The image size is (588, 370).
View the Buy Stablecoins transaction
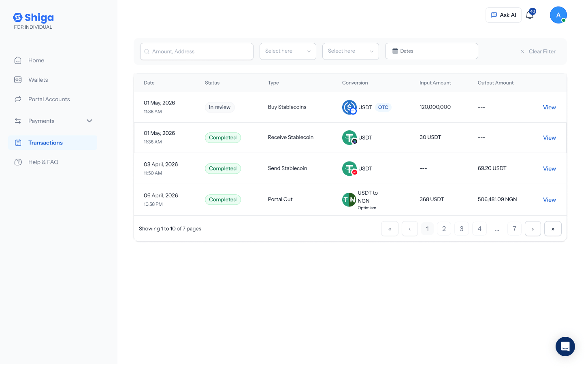coord(550,108)
